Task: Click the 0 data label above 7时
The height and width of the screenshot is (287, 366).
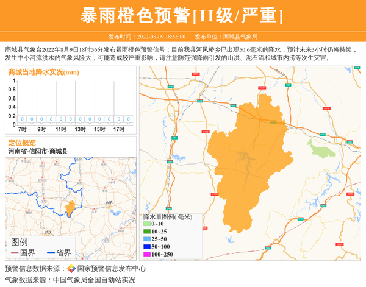Action: (x=22, y=119)
